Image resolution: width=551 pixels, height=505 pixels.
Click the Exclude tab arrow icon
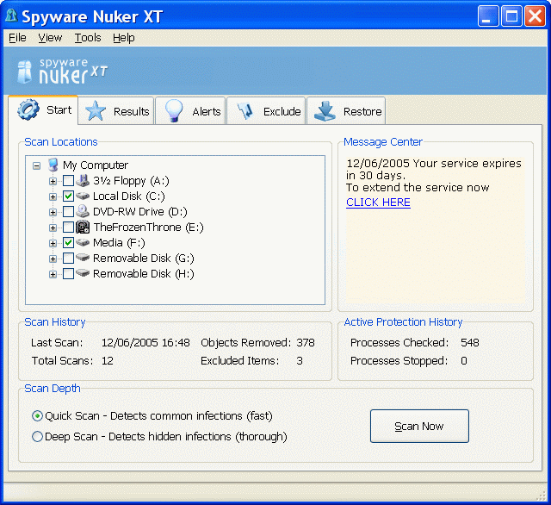[245, 111]
